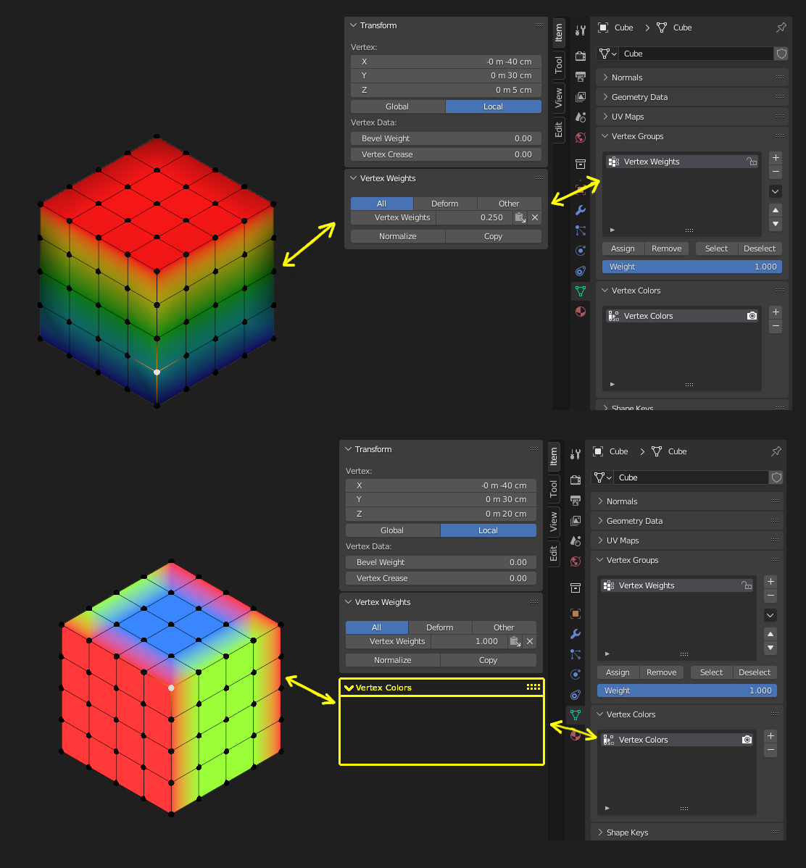
Task: Toggle camera render icon on lower Vertex Colors entry
Action: pyautogui.click(x=747, y=740)
